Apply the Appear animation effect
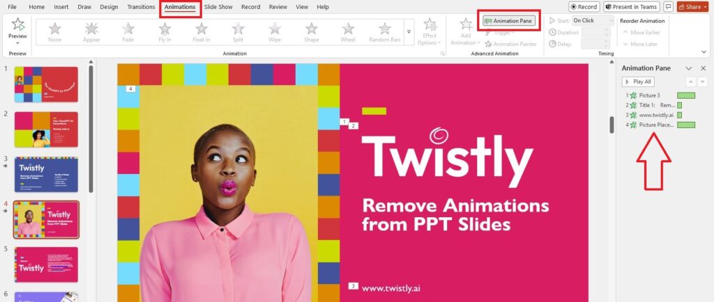 tap(91, 32)
